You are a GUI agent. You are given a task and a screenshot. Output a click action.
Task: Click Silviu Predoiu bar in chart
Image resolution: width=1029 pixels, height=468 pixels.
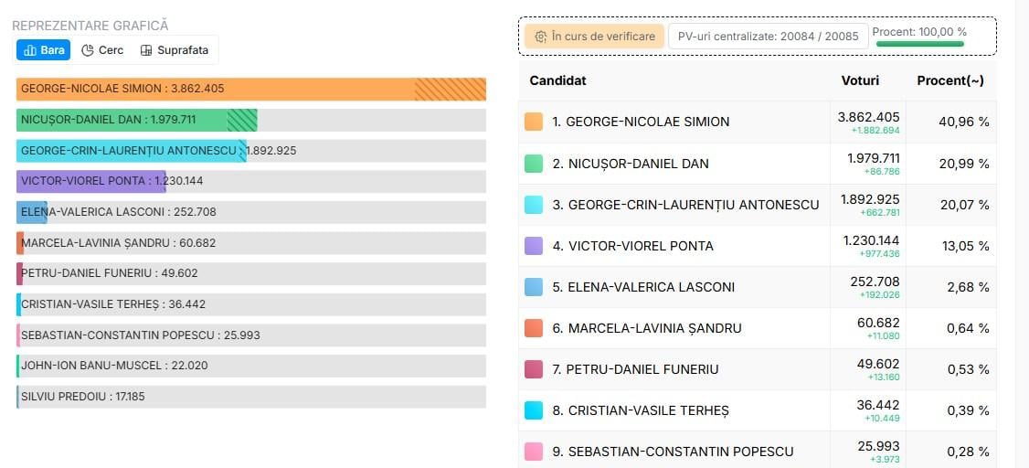(251, 397)
